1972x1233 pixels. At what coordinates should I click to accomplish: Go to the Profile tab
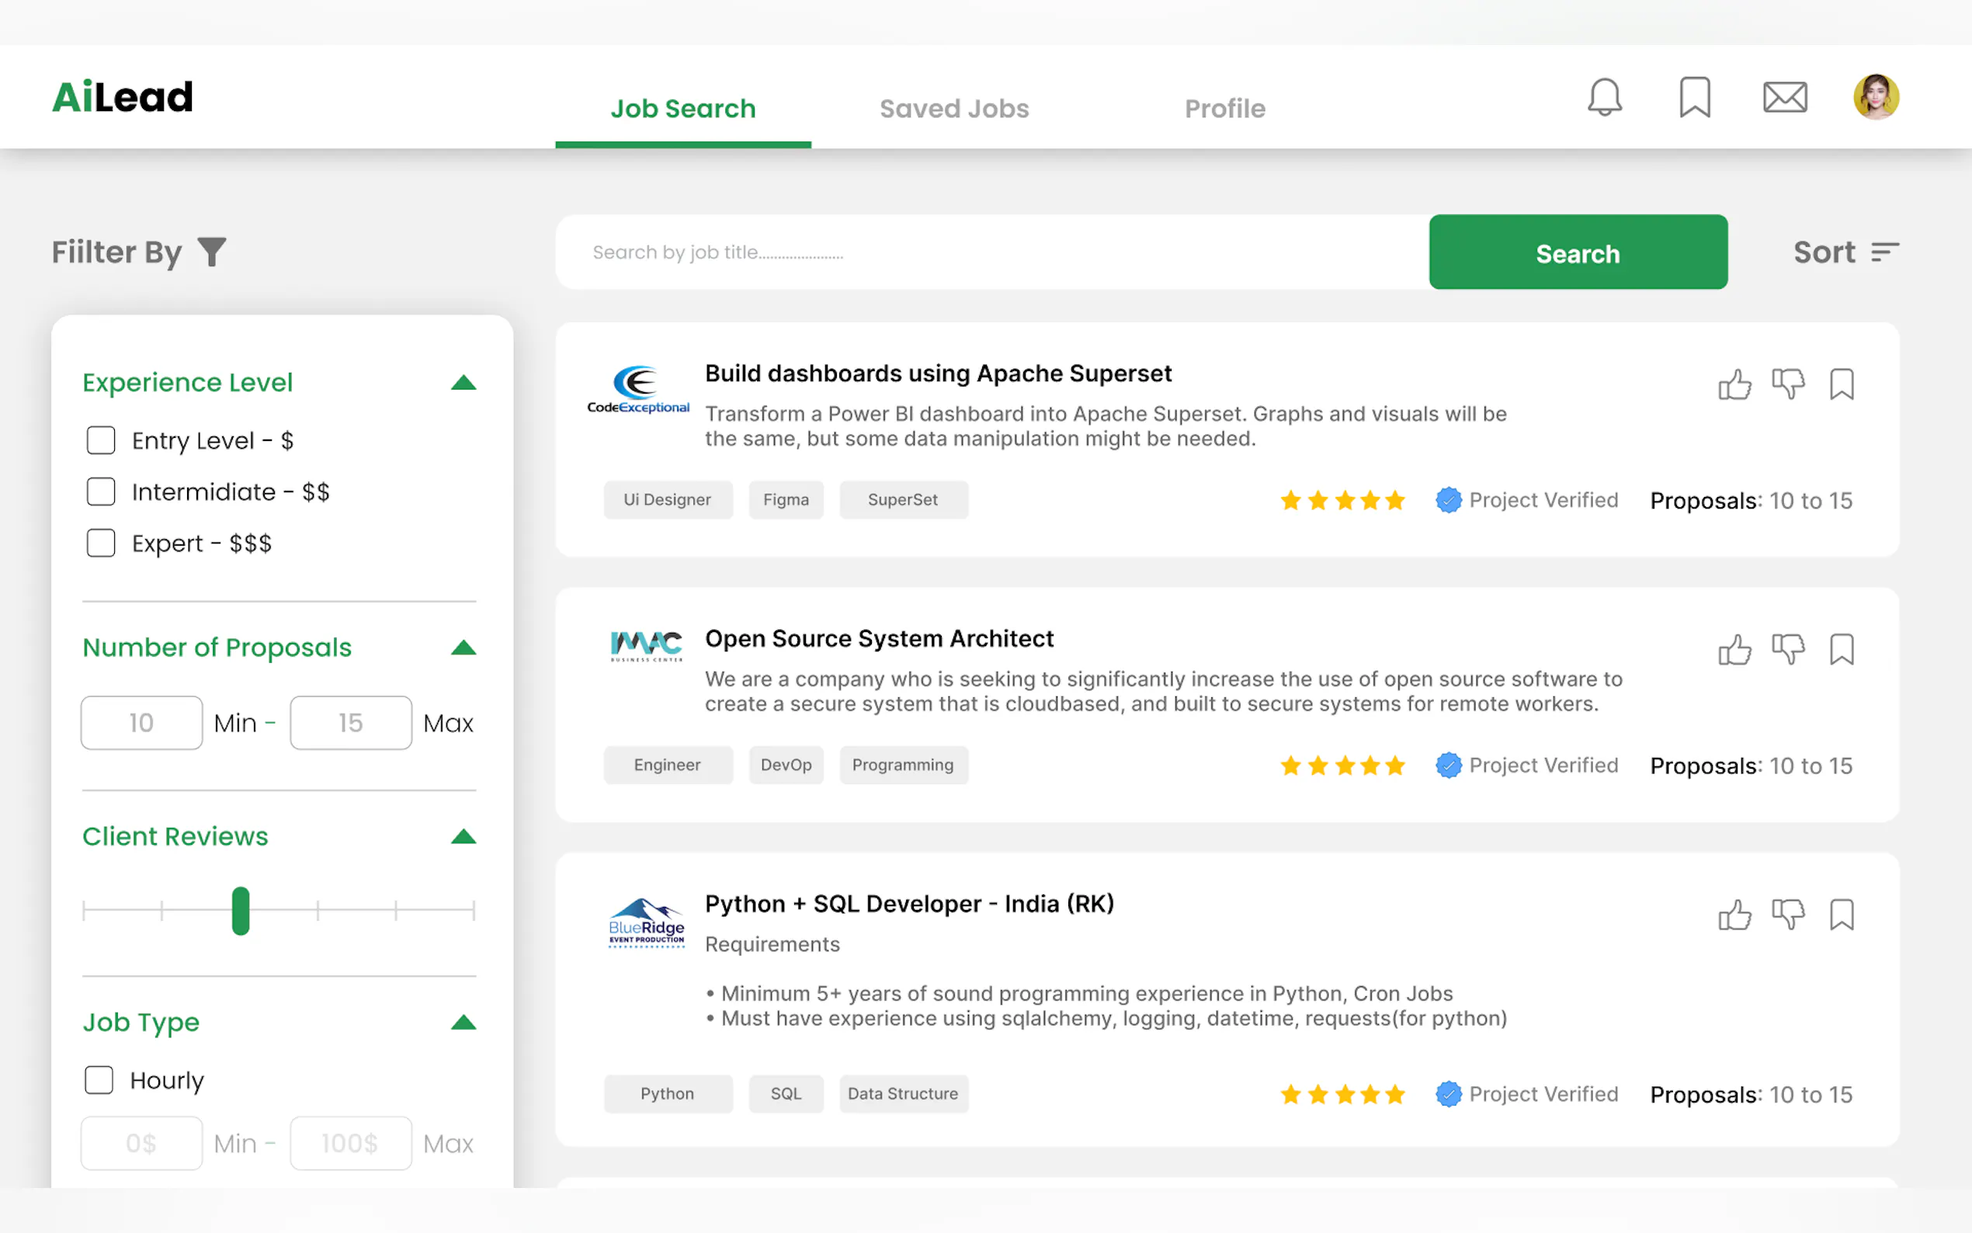(x=1224, y=109)
